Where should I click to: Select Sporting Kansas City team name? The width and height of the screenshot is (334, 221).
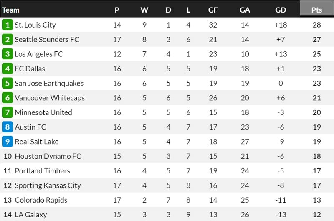pyautogui.click(x=48, y=185)
